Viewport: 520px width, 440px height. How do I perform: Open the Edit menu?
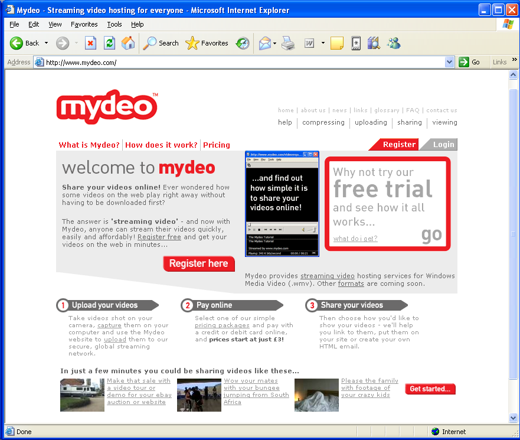34,24
